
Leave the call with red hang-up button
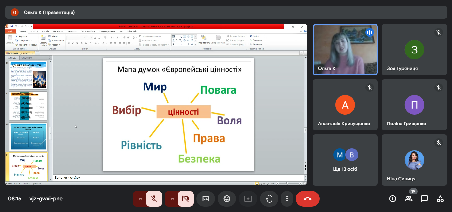pyautogui.click(x=307, y=199)
